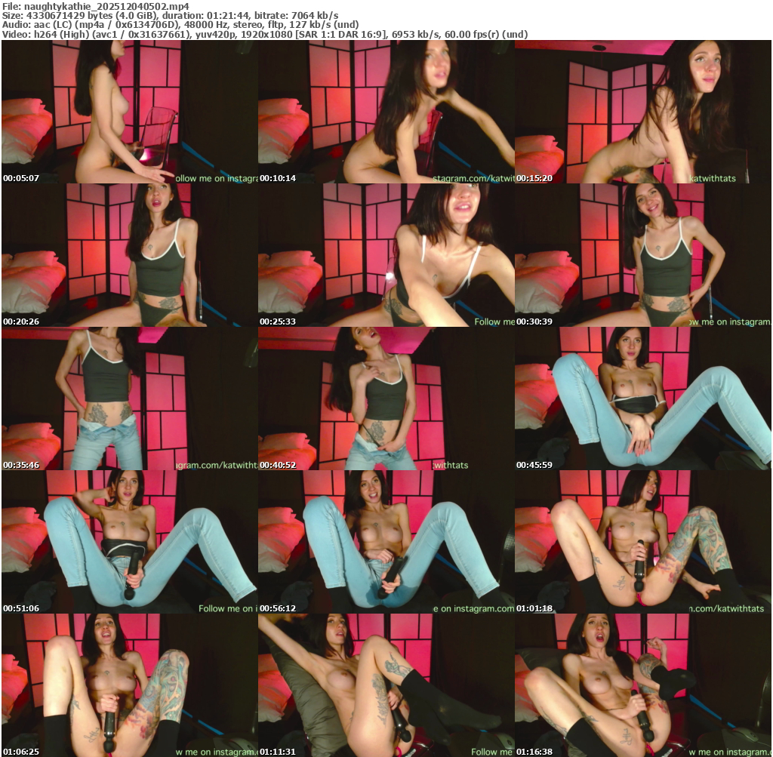Click the 00:05:07 timestamp label
This screenshot has width=773, height=757.
coord(20,178)
